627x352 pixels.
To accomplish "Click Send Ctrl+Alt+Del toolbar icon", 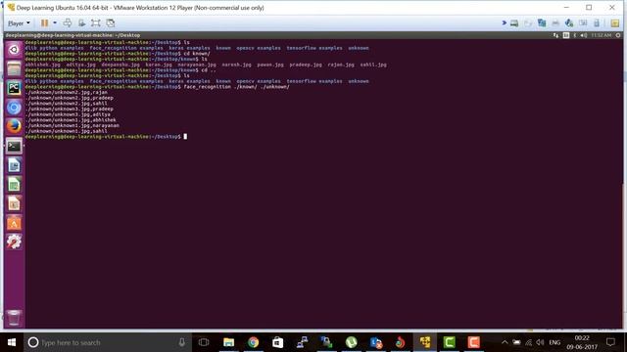I will coord(68,23).
